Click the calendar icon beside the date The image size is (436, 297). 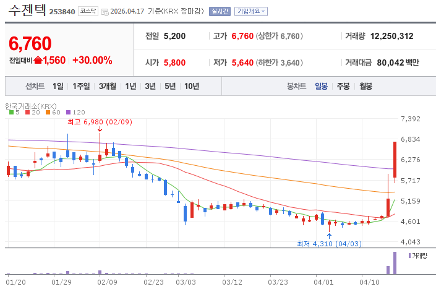105,12
